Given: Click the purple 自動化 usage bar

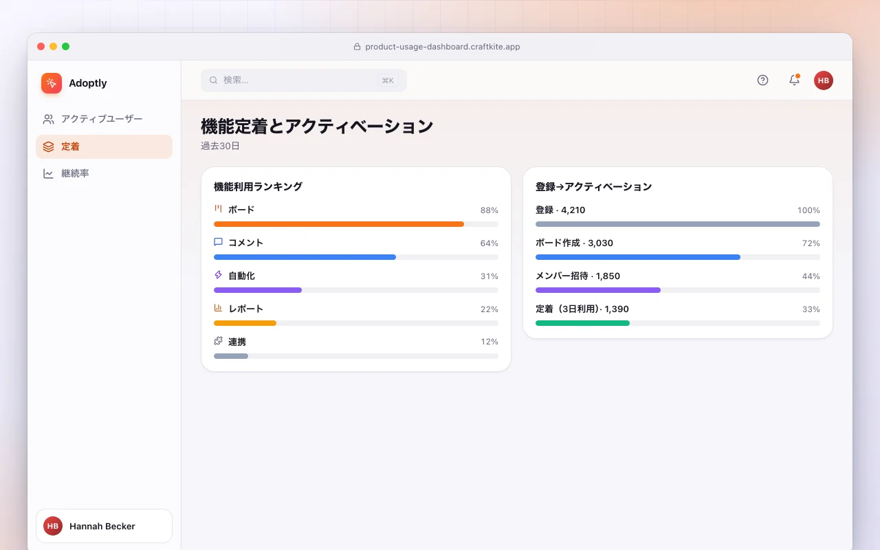Looking at the screenshot, I should tap(258, 290).
